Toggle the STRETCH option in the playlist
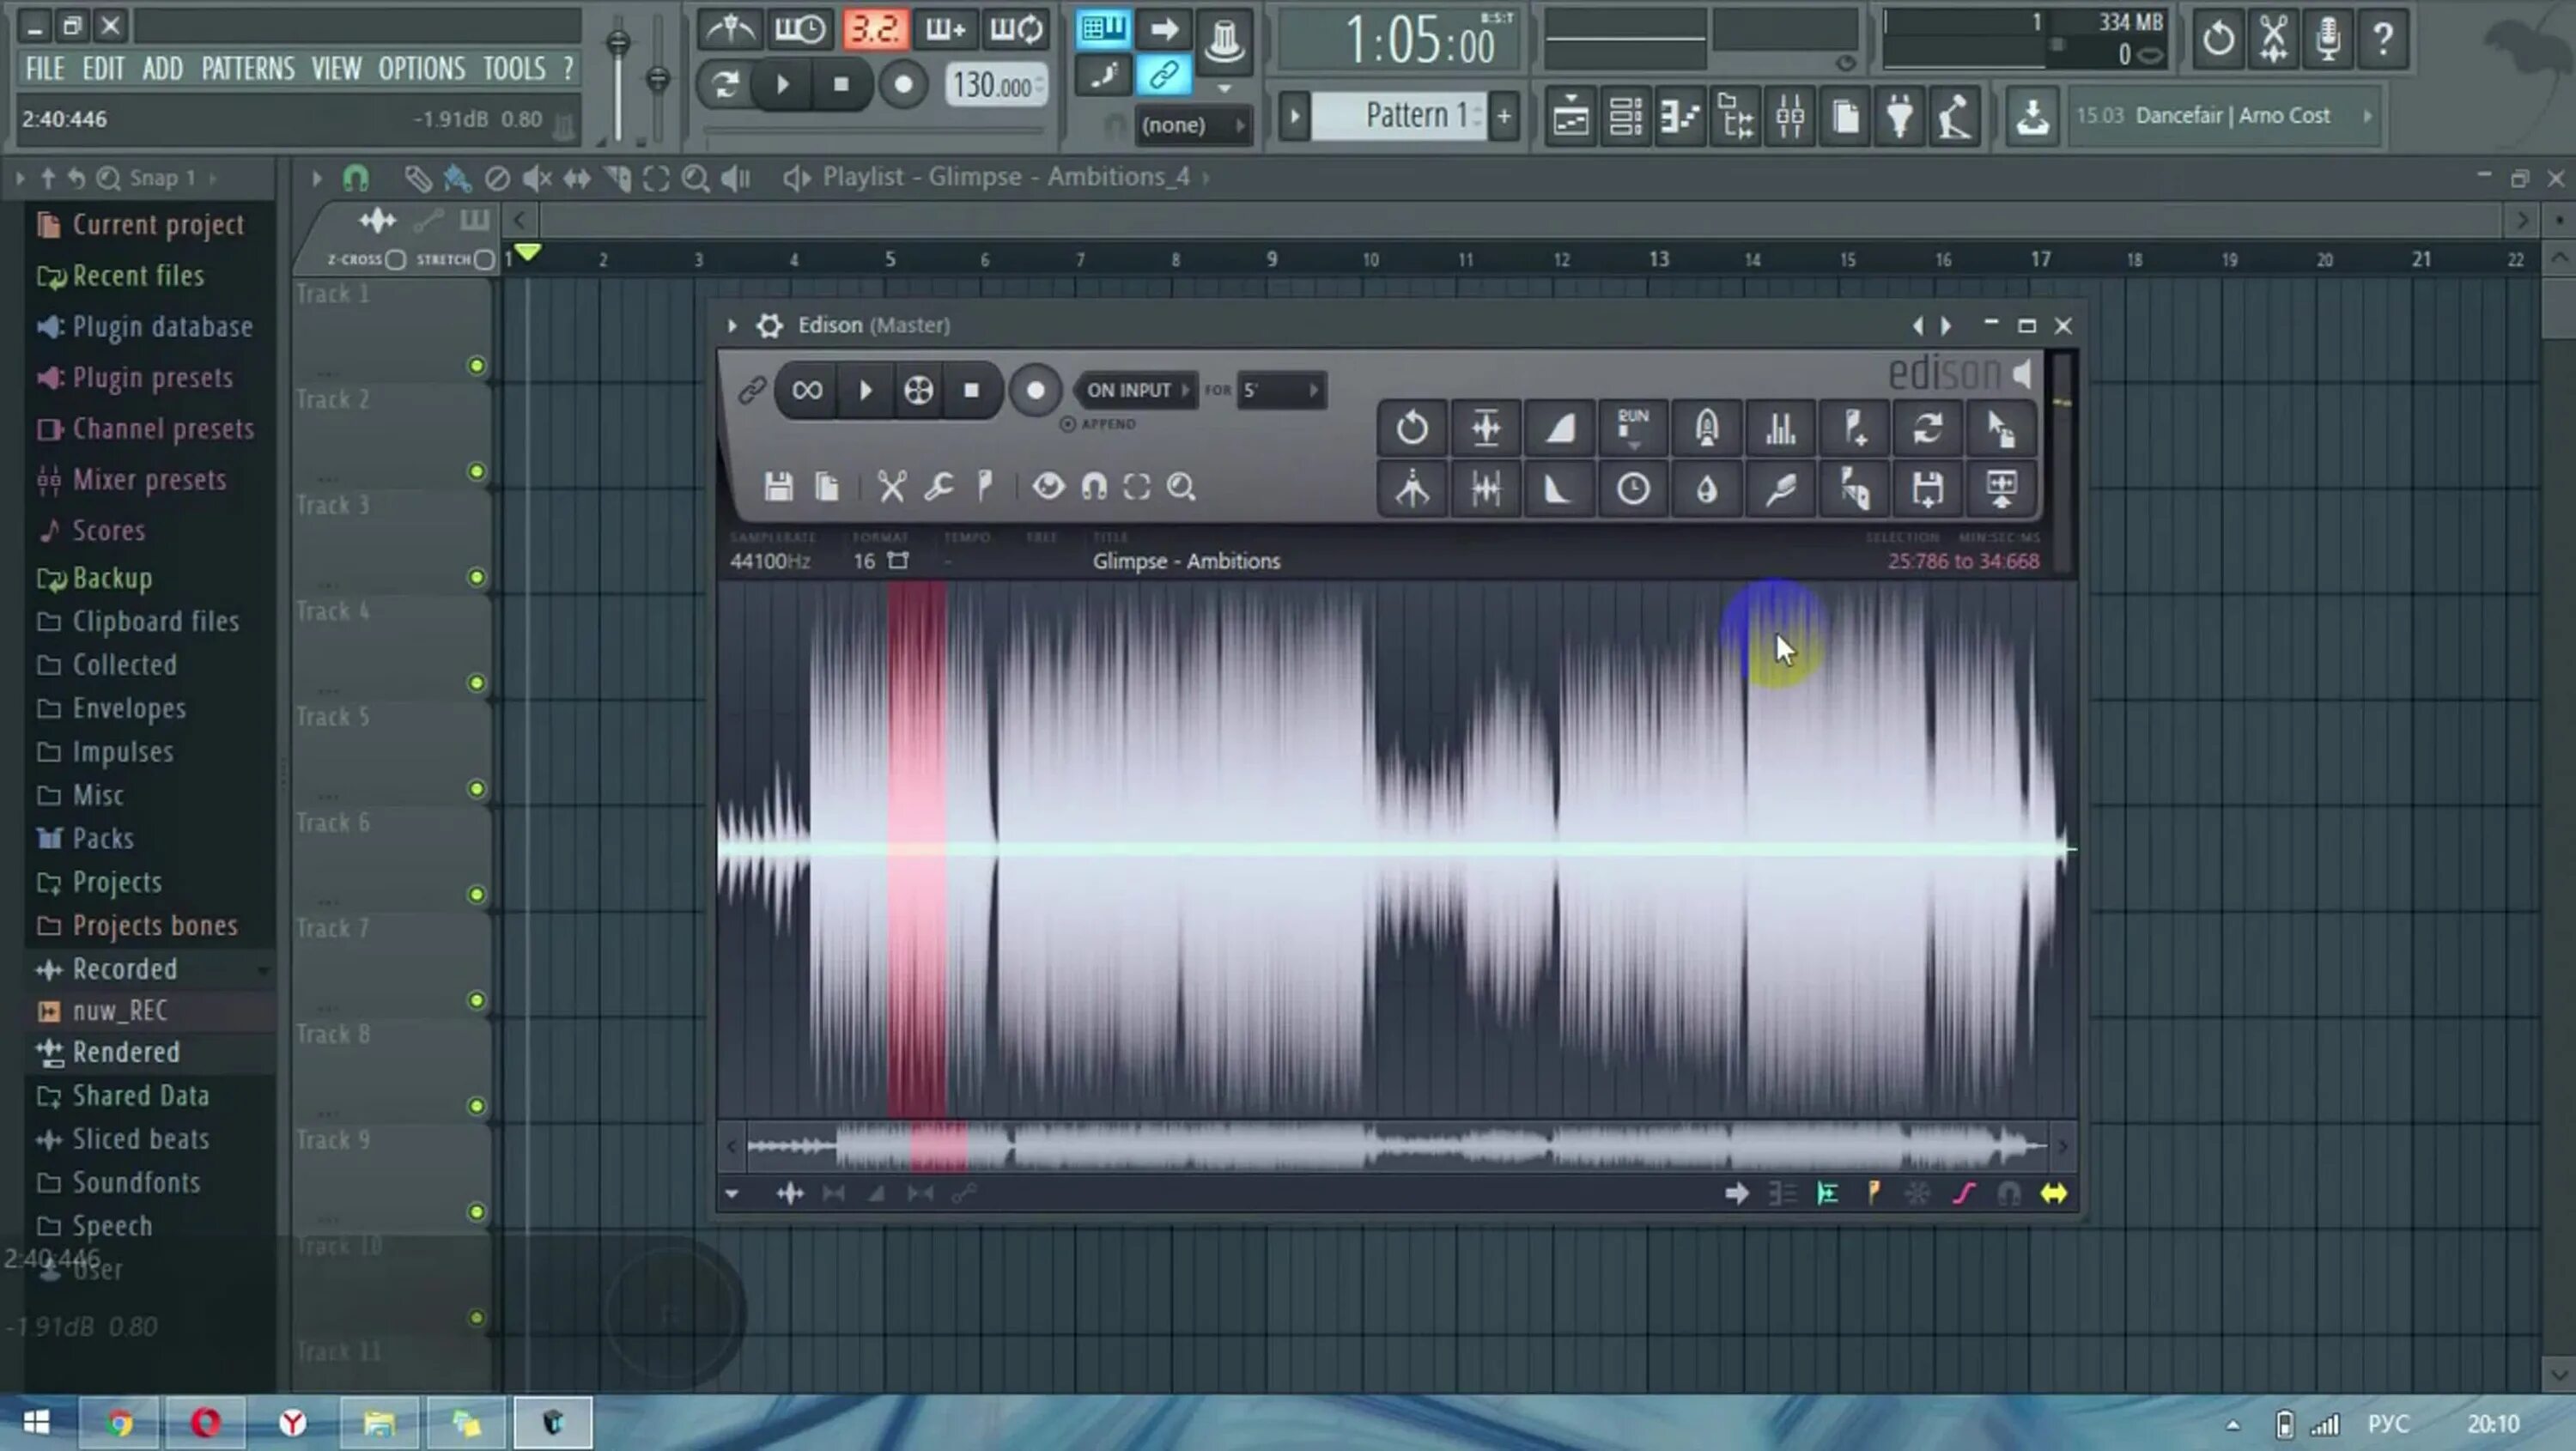 485,260
